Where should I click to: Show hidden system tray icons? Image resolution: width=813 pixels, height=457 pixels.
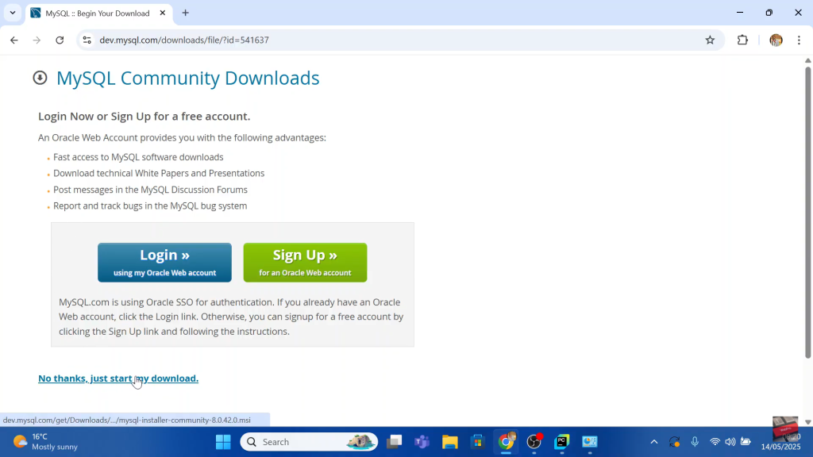[x=654, y=442]
